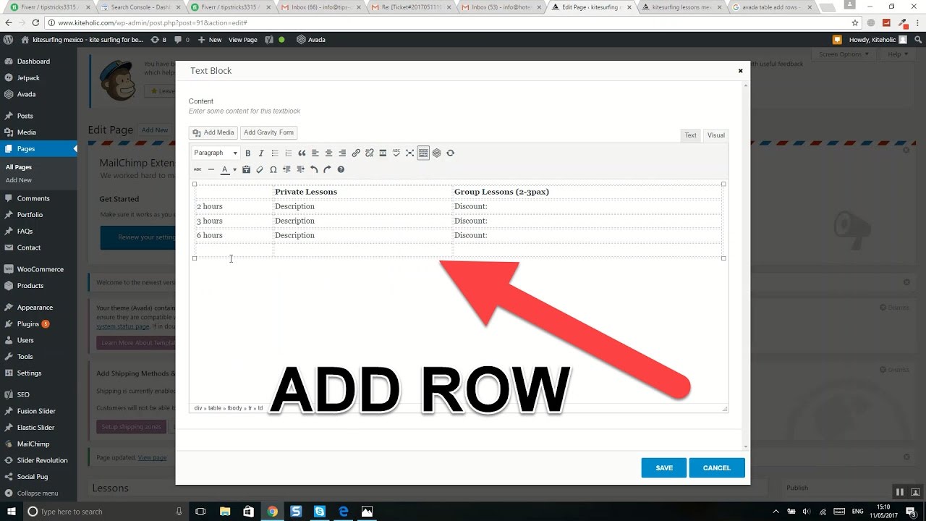Apply blockquote formatting
The height and width of the screenshot is (521, 926).
302,153
